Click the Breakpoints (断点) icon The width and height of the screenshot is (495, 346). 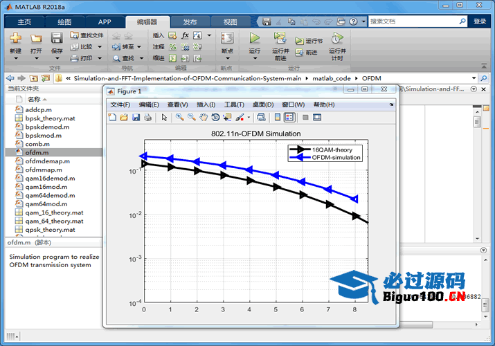227,38
